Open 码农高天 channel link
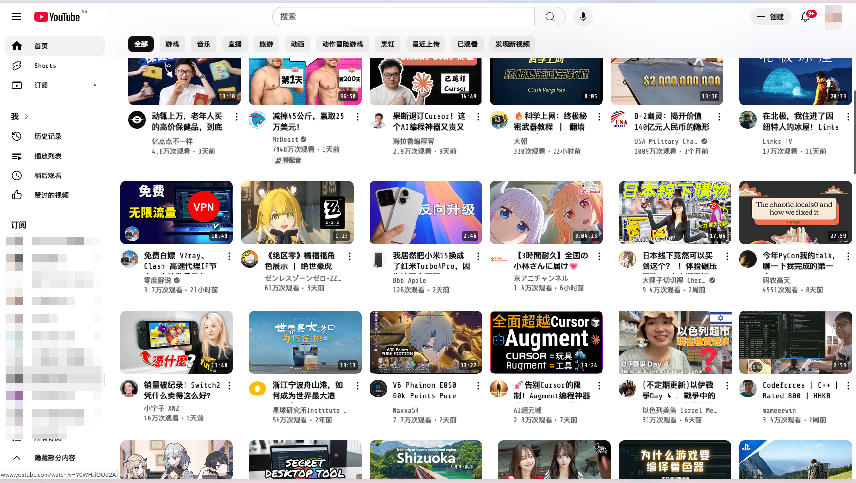 click(x=776, y=280)
